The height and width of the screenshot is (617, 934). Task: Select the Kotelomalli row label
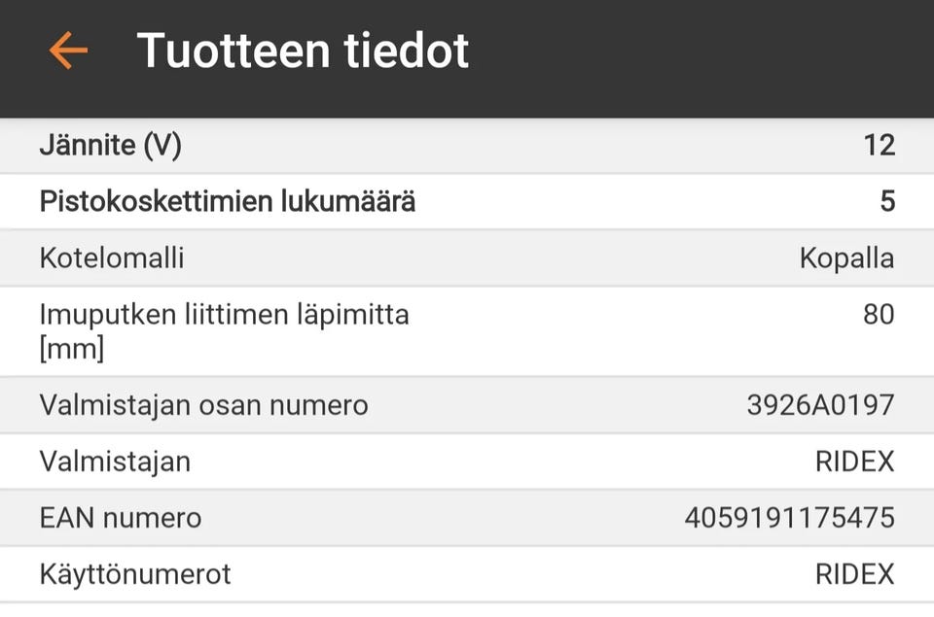(x=112, y=258)
